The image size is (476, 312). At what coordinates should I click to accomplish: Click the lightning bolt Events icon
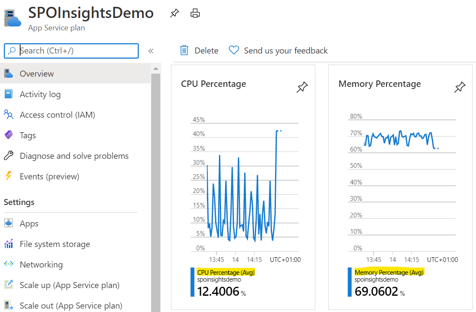(x=9, y=176)
